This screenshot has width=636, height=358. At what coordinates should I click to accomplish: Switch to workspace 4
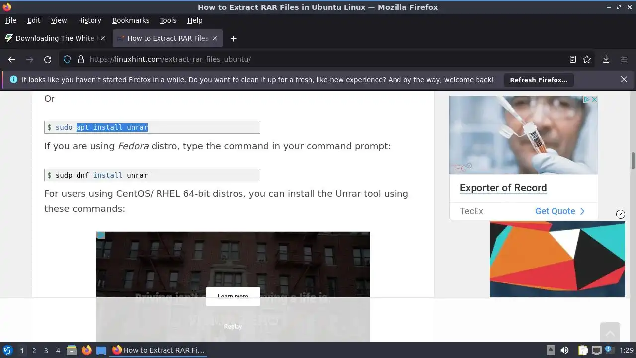[58, 351]
